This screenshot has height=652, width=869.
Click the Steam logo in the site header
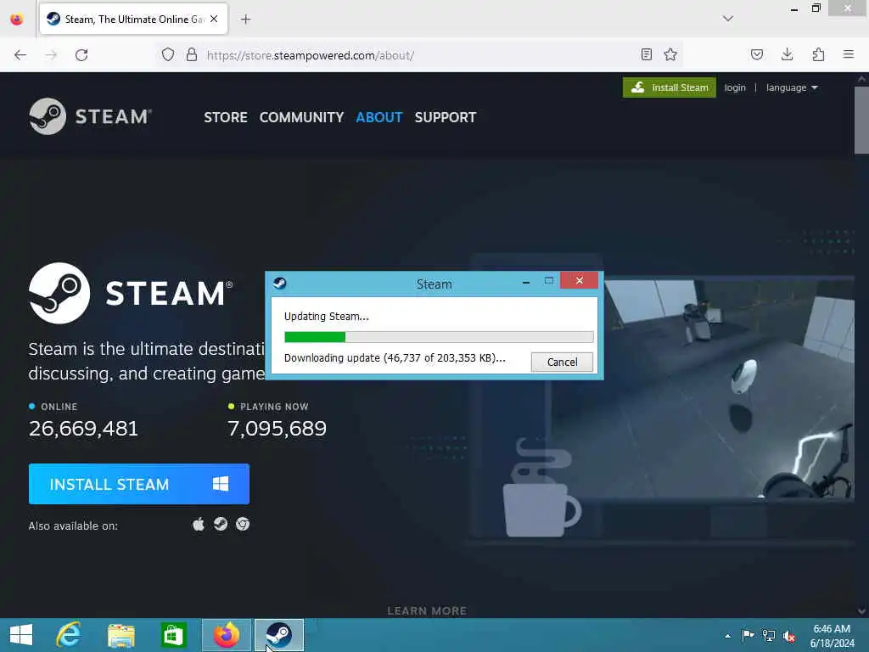[90, 116]
